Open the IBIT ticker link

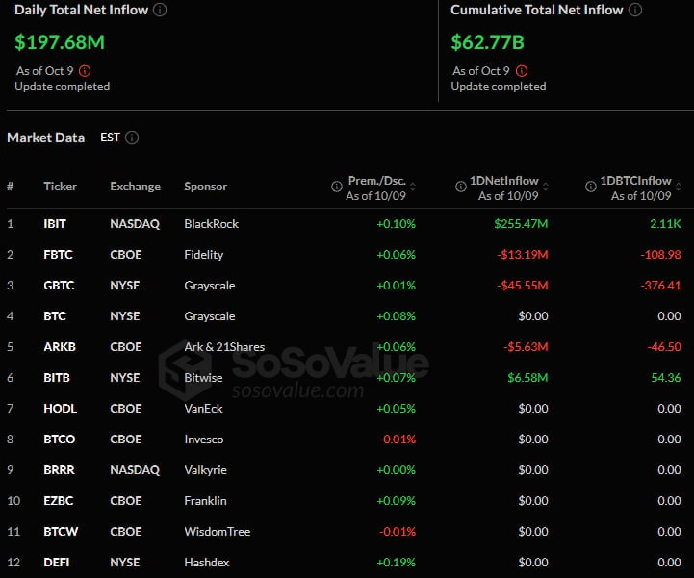(55, 224)
